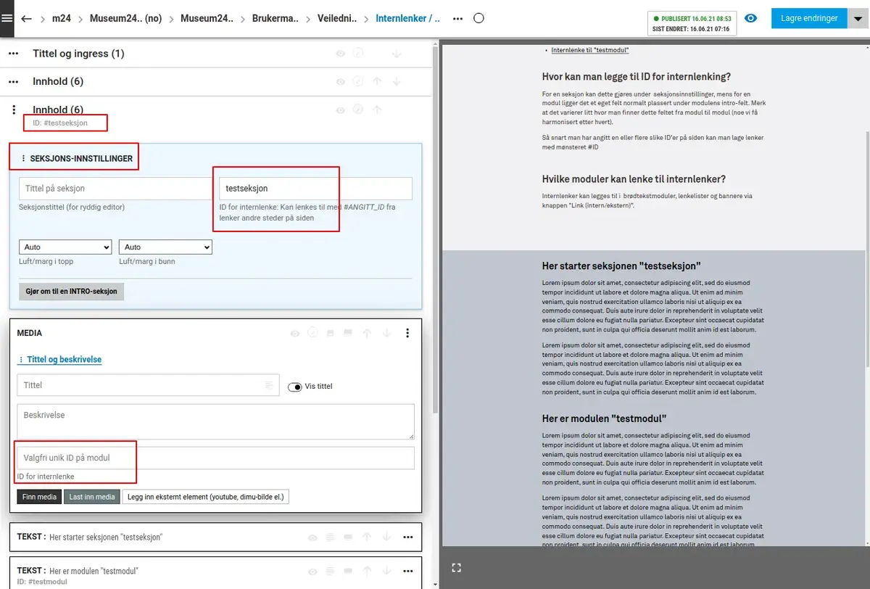The height and width of the screenshot is (589, 870).
Task: Collapse the SEKSJONS-INNSTILLINGER panel
Action: 77,158
